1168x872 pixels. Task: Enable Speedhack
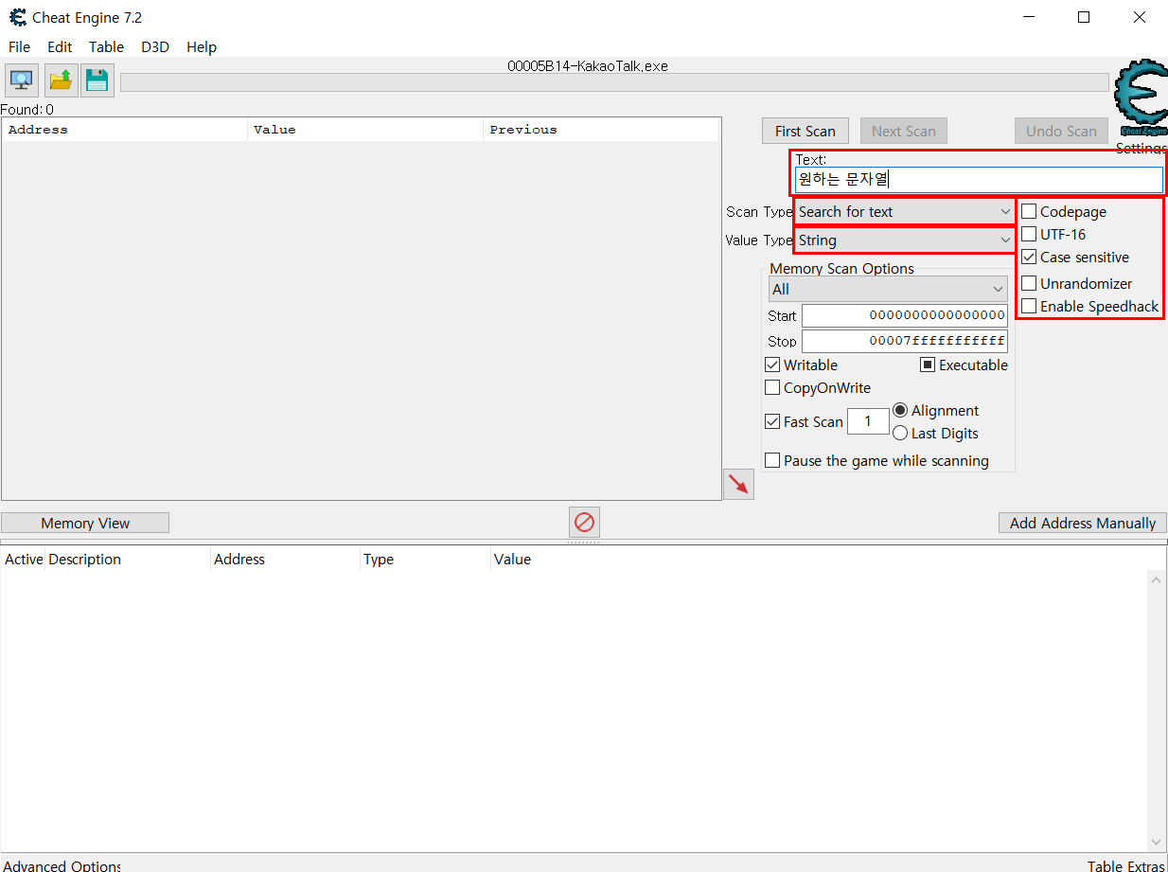click(1029, 306)
